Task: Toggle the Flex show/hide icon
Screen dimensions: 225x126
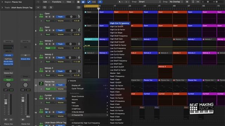Action: (94, 2)
